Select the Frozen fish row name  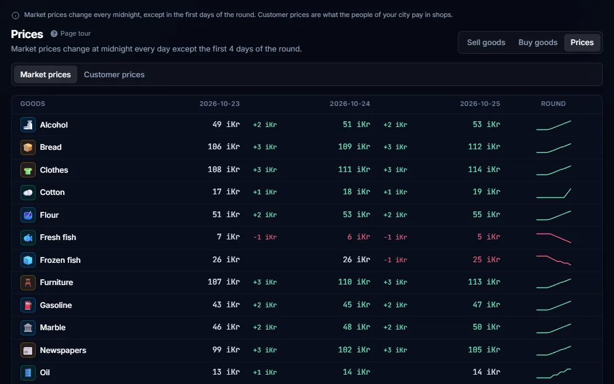pos(60,260)
